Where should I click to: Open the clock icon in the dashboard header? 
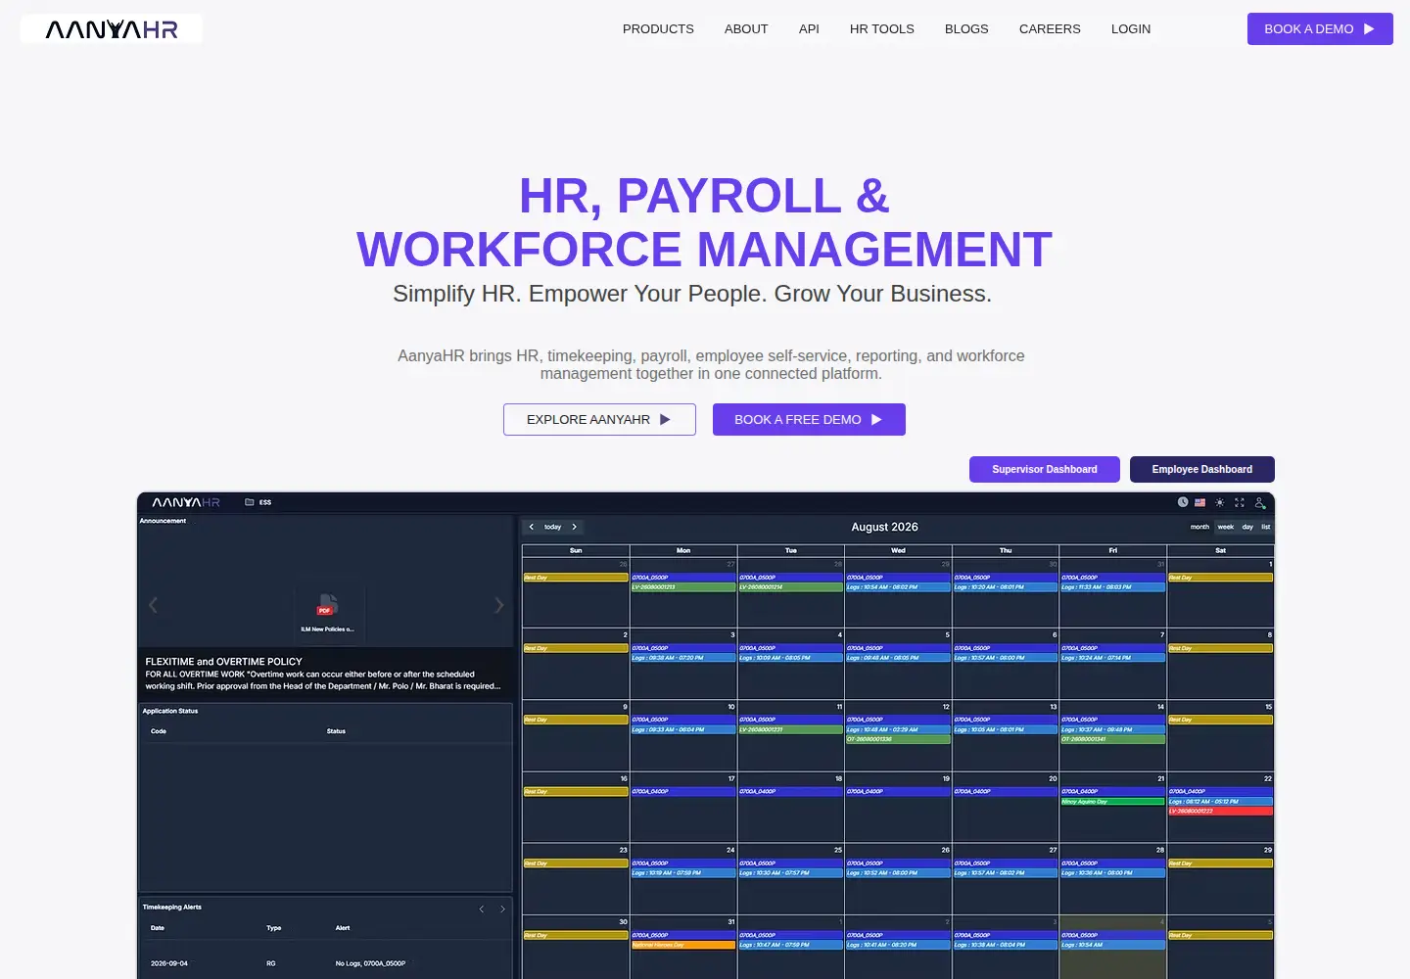pos(1183,502)
